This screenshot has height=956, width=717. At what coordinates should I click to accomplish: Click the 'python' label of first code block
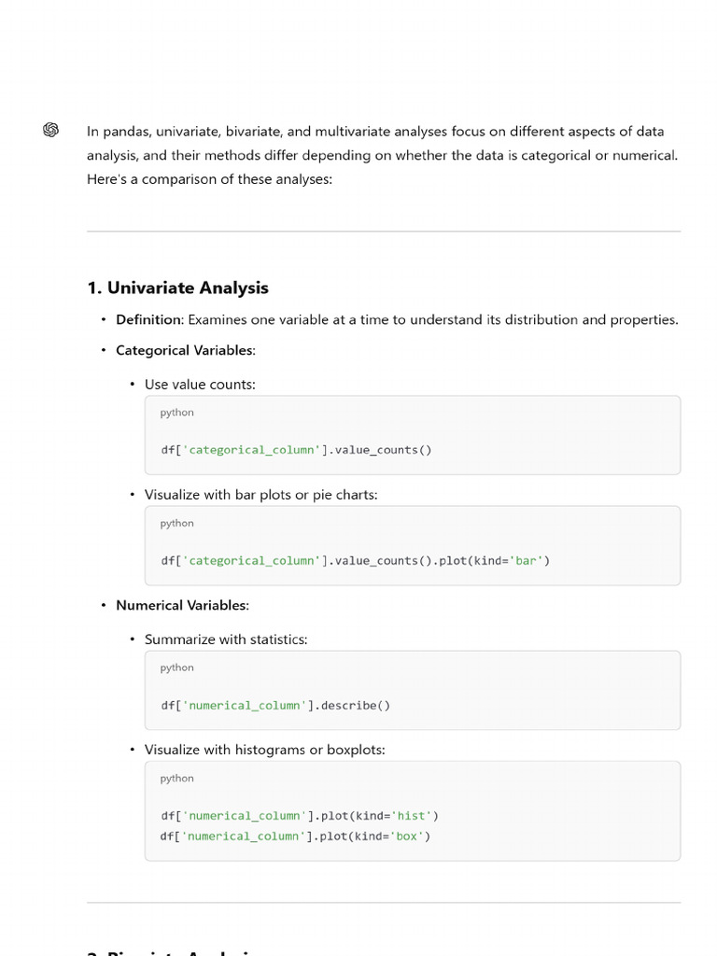click(176, 413)
